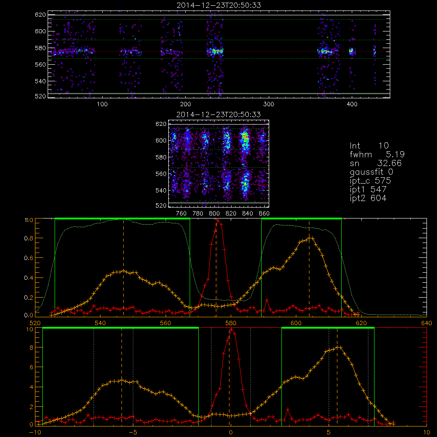Click the y-axis label 620 of top spectrogram
The width and height of the screenshot is (437, 437).
click(40, 15)
